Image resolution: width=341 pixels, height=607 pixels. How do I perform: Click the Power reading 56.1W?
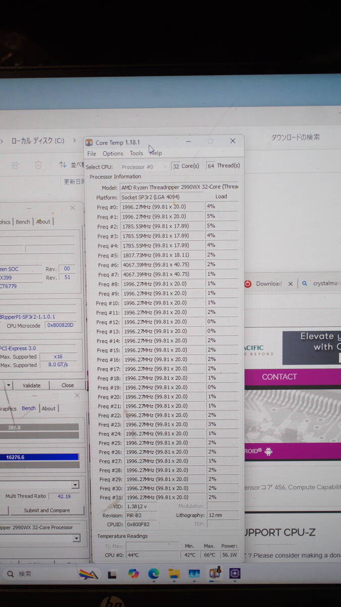click(x=230, y=555)
